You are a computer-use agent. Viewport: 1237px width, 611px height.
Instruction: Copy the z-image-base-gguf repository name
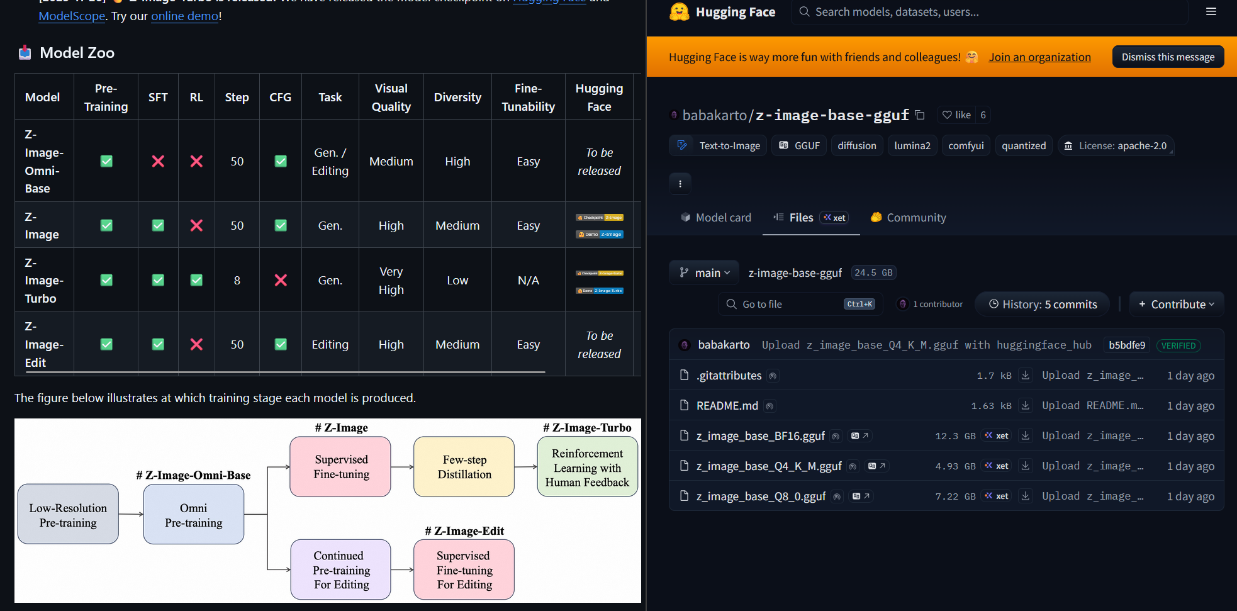[920, 115]
